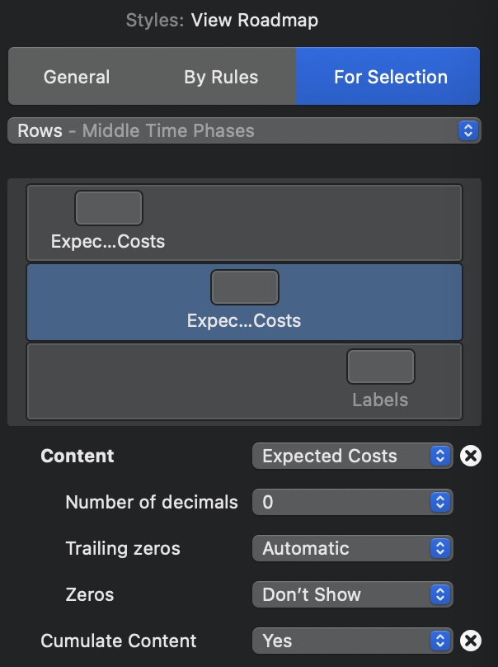Image resolution: width=498 pixels, height=667 pixels.
Task: Remove the Cumulate Content override via X button
Action: point(470,641)
